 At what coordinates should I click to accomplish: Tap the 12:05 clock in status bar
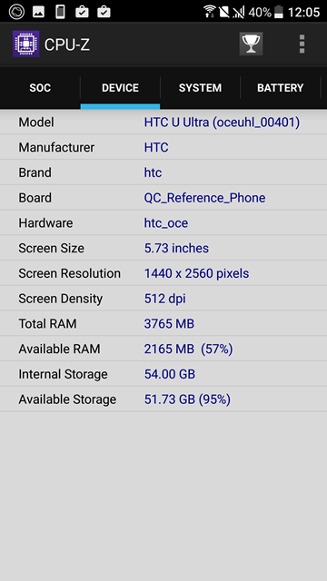(x=303, y=12)
